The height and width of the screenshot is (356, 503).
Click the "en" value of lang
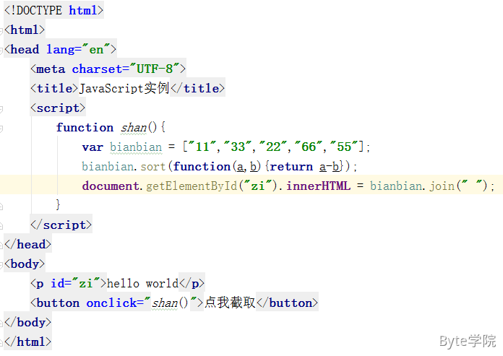[96, 49]
